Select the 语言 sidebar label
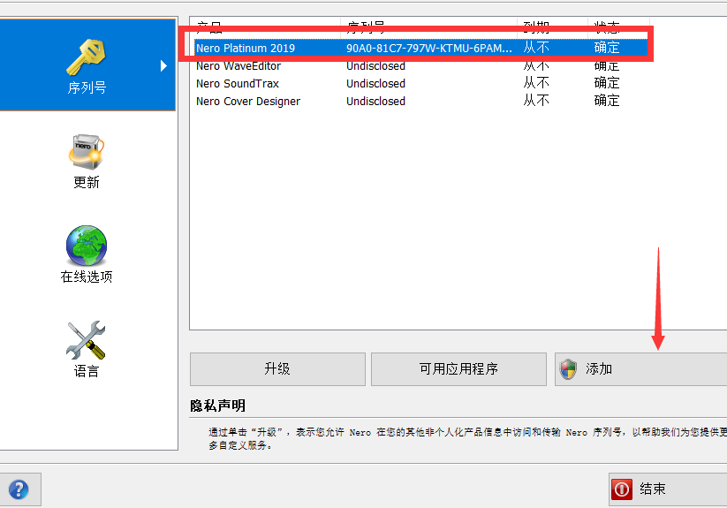The width and height of the screenshot is (727, 508). tap(87, 371)
